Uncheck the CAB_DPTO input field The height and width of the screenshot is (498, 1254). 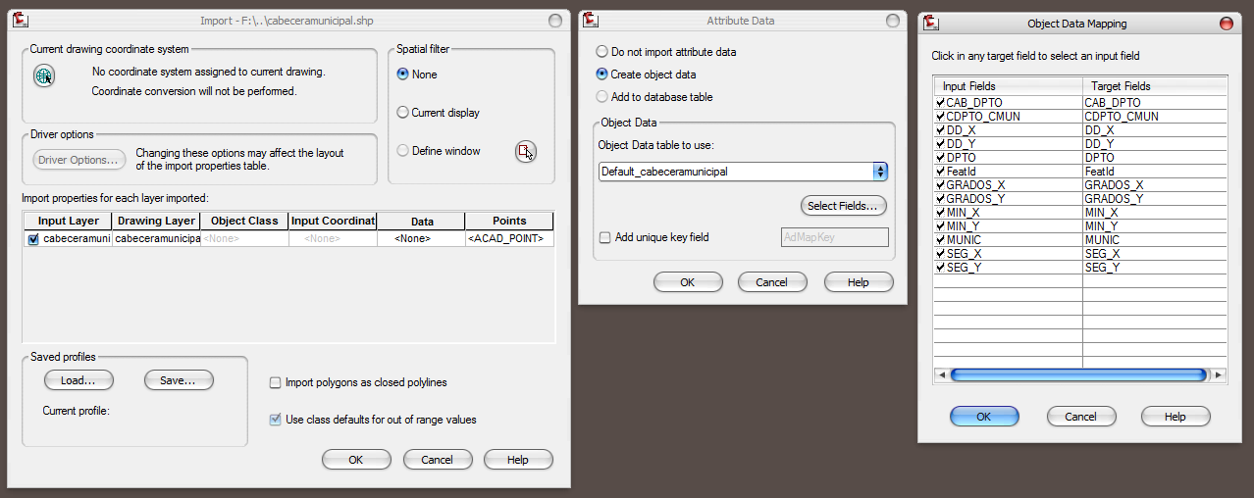pyautogui.click(x=941, y=102)
